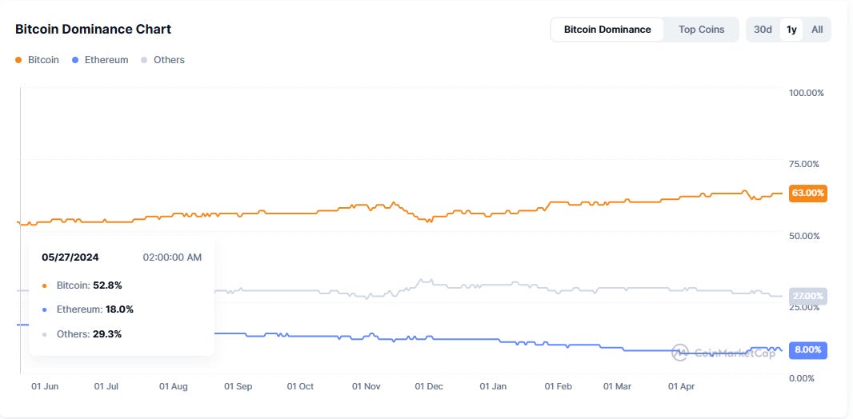Click the 01 Jul date label

106,386
